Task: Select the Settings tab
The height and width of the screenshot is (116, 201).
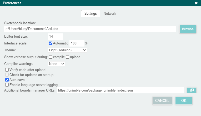Action: click(x=91, y=13)
